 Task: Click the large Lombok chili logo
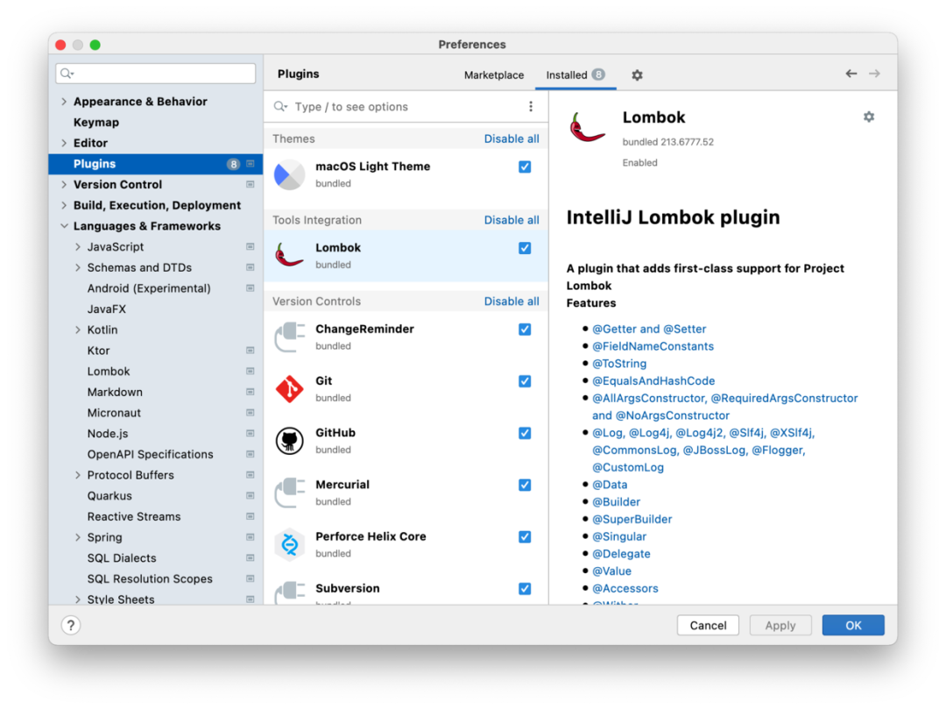click(x=587, y=127)
